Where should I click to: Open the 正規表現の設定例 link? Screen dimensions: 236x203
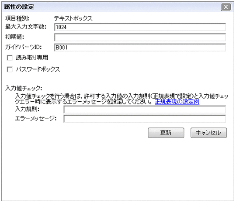177,102
